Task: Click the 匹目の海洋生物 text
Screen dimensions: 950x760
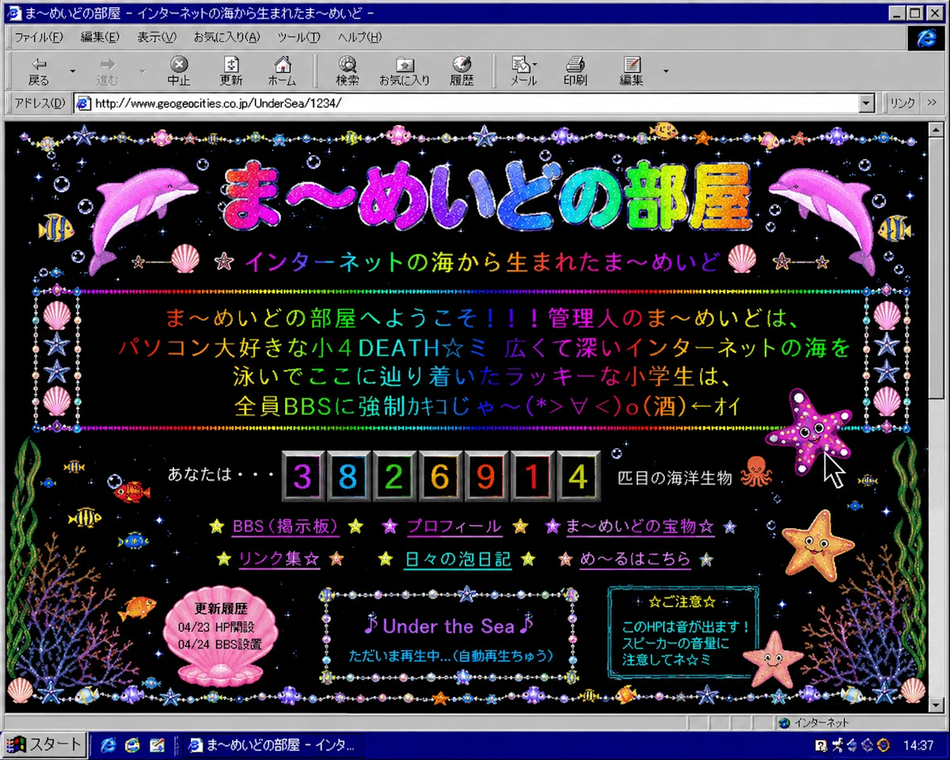Action: pos(674,477)
